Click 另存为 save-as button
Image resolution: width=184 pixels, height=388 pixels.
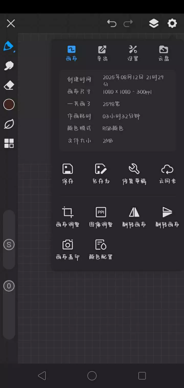point(101,174)
